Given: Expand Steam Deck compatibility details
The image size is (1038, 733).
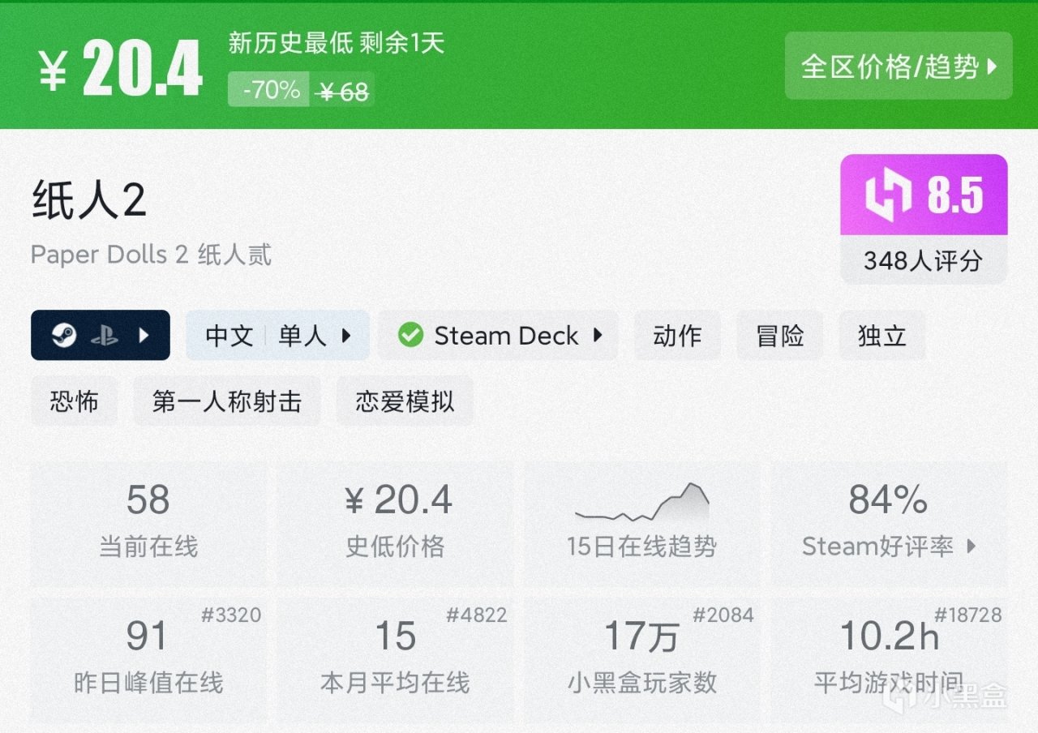Looking at the screenshot, I should tap(598, 335).
